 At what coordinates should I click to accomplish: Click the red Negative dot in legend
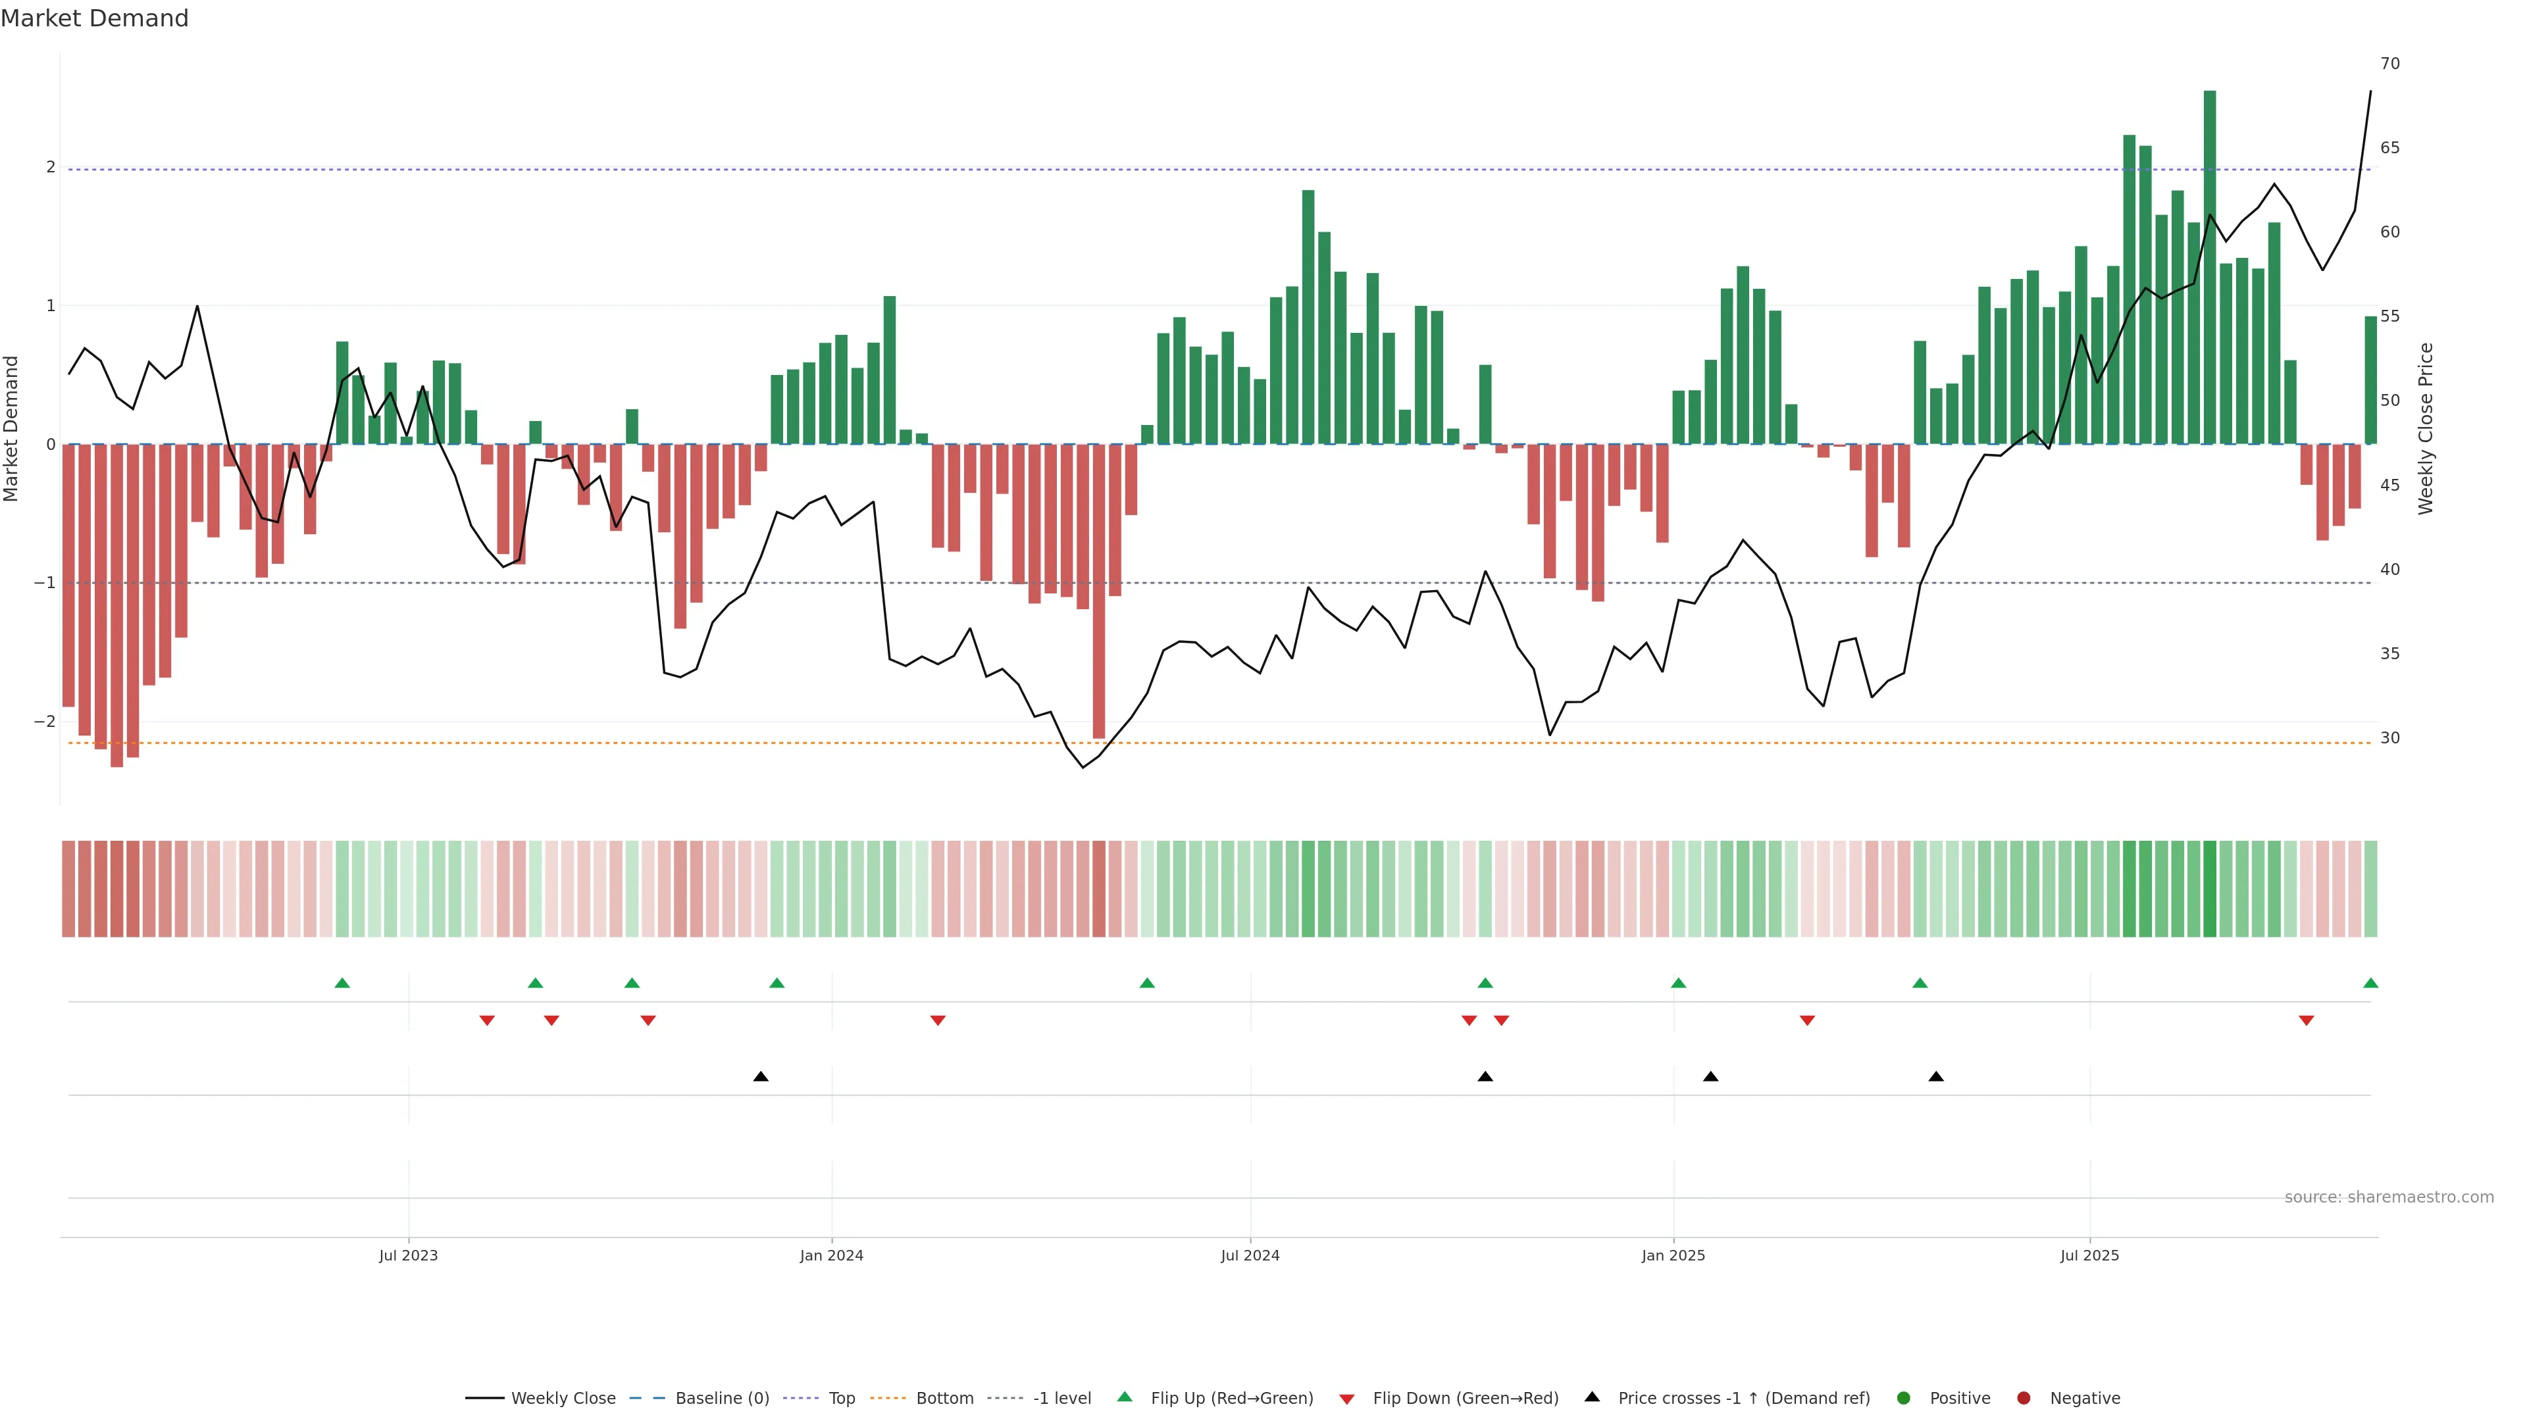click(x=2024, y=1397)
